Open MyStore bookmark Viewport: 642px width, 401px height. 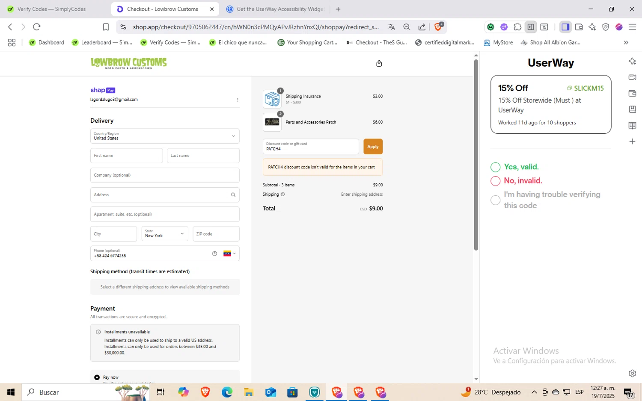pos(499,42)
